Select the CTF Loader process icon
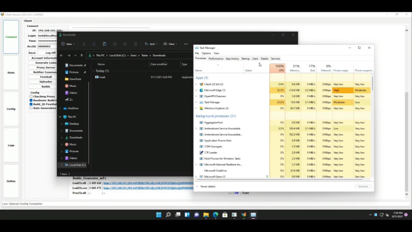The width and height of the screenshot is (412, 232). point(201,152)
